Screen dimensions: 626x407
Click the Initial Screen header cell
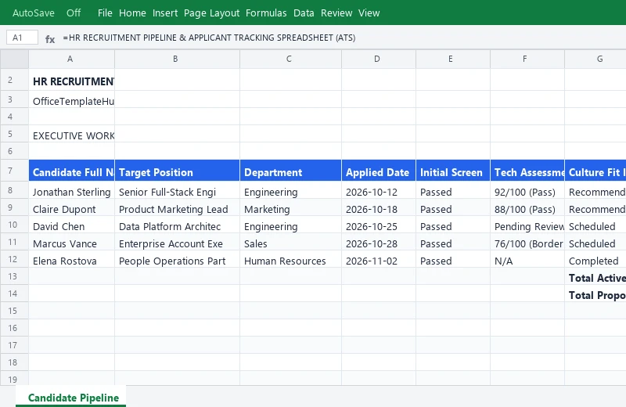453,171
